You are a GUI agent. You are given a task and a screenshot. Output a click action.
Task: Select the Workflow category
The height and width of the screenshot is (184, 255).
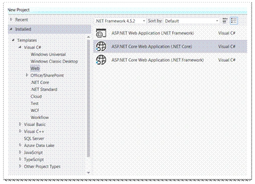click(40, 117)
